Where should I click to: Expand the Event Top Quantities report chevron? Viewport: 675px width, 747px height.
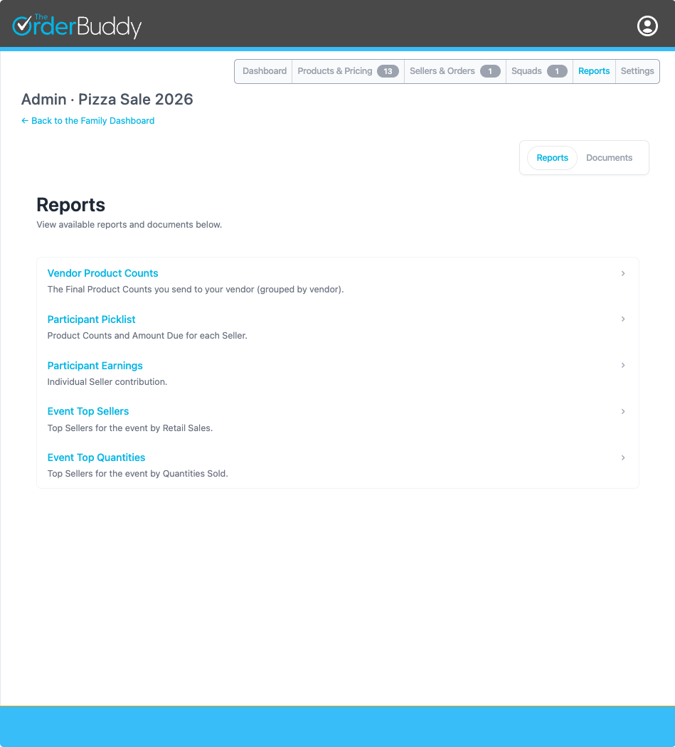623,457
